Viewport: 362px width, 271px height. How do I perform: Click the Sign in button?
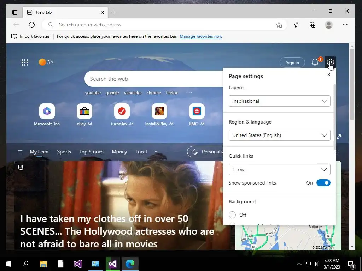[x=292, y=62]
